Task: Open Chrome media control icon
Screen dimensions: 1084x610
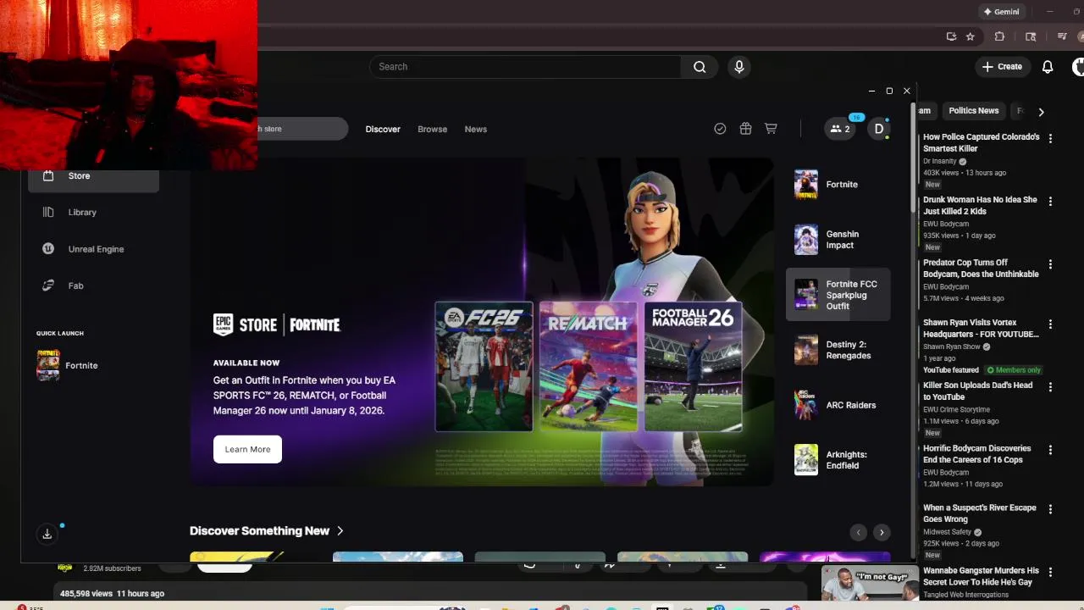Action: click(x=1062, y=36)
